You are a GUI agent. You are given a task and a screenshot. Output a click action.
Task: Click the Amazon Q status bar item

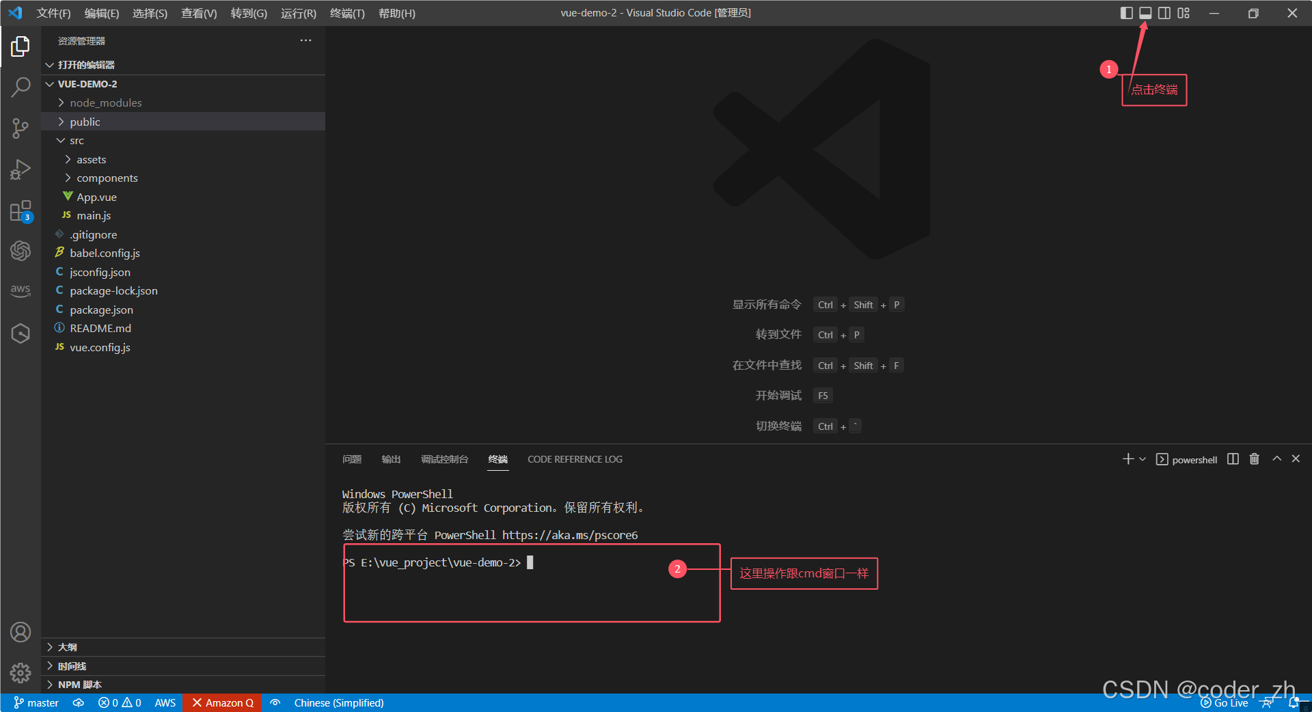coord(222,702)
